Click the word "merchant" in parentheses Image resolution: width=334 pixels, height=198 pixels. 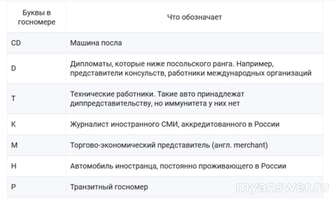click(250, 145)
